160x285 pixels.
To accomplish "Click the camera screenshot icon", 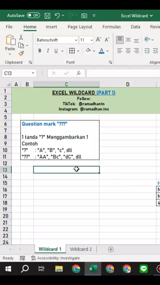I will 84,16.
